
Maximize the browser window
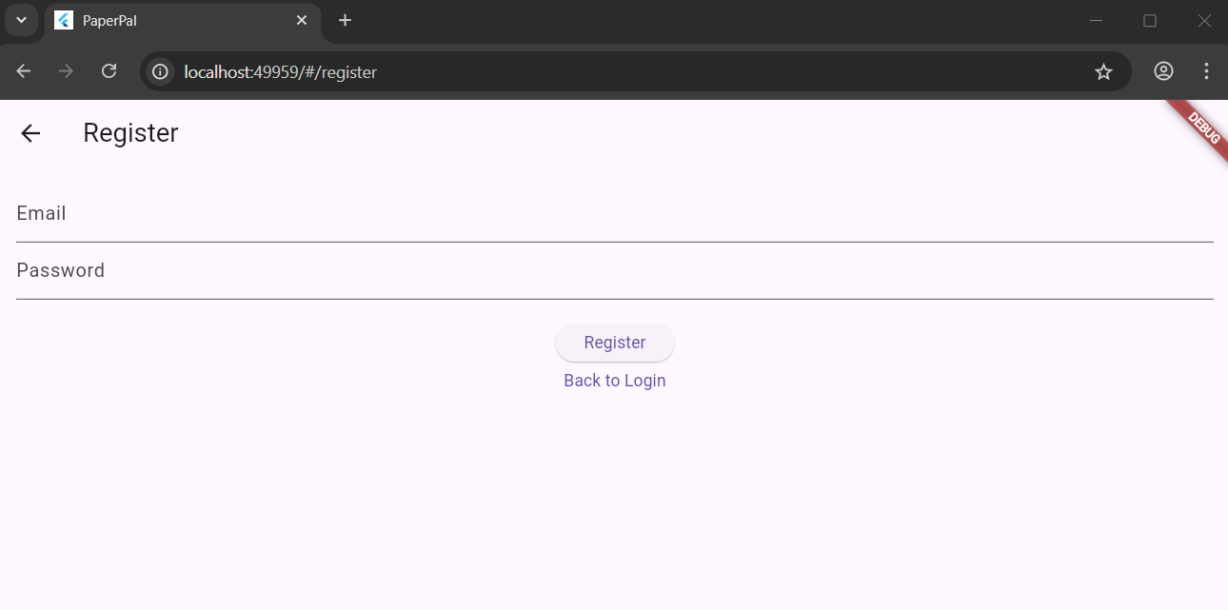click(1150, 20)
